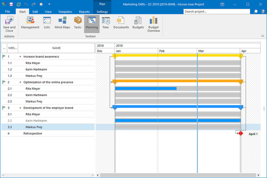This screenshot has width=267, height=178.
Task: Collapse Optimization of the online presence group
Action: pos(20,82)
